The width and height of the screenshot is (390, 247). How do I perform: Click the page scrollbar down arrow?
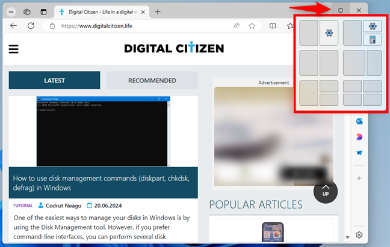click(347, 237)
